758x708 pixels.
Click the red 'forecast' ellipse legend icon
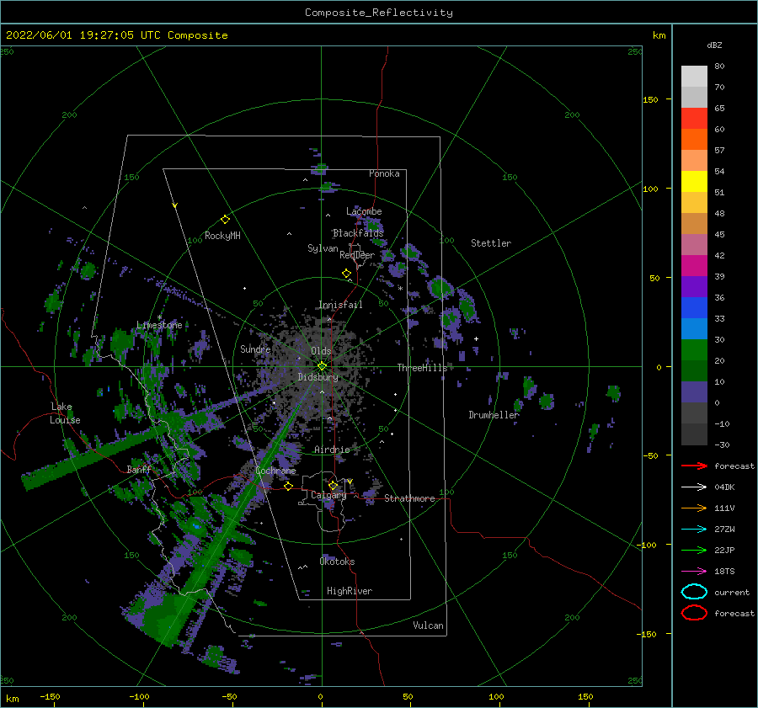click(694, 613)
